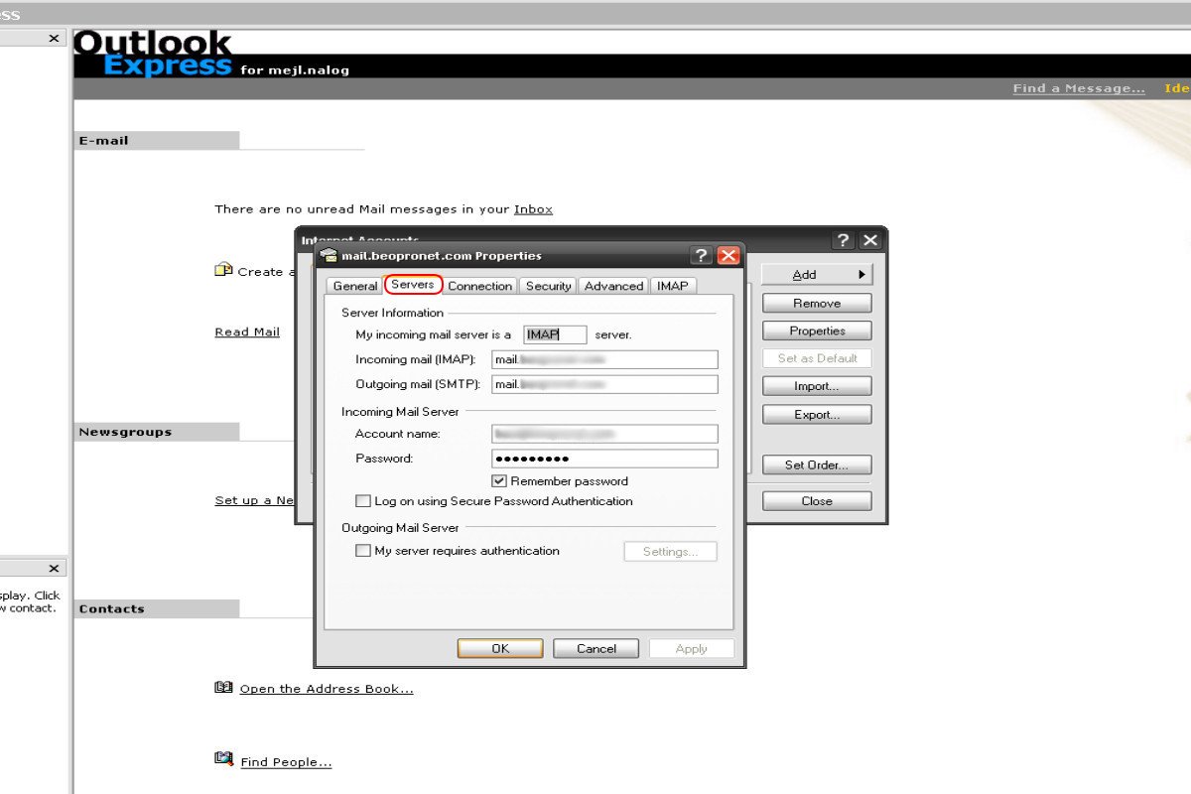Confirm the Properties dialog with OK
The height and width of the screenshot is (794, 1191).
[x=500, y=648]
